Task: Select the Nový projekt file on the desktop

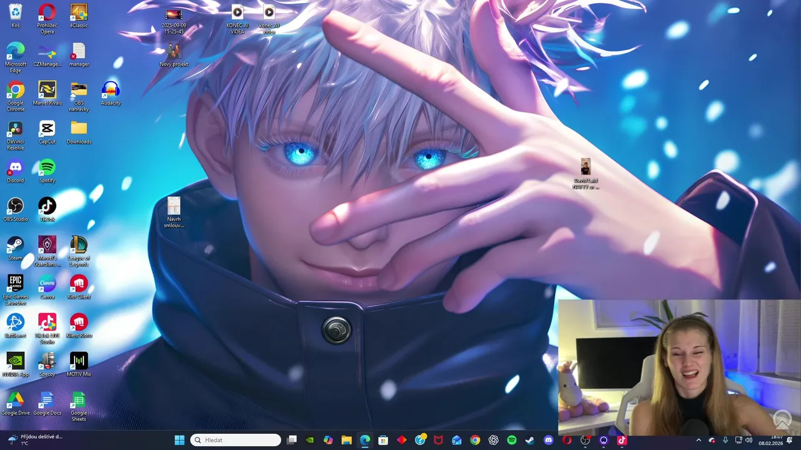Action: tap(174, 55)
